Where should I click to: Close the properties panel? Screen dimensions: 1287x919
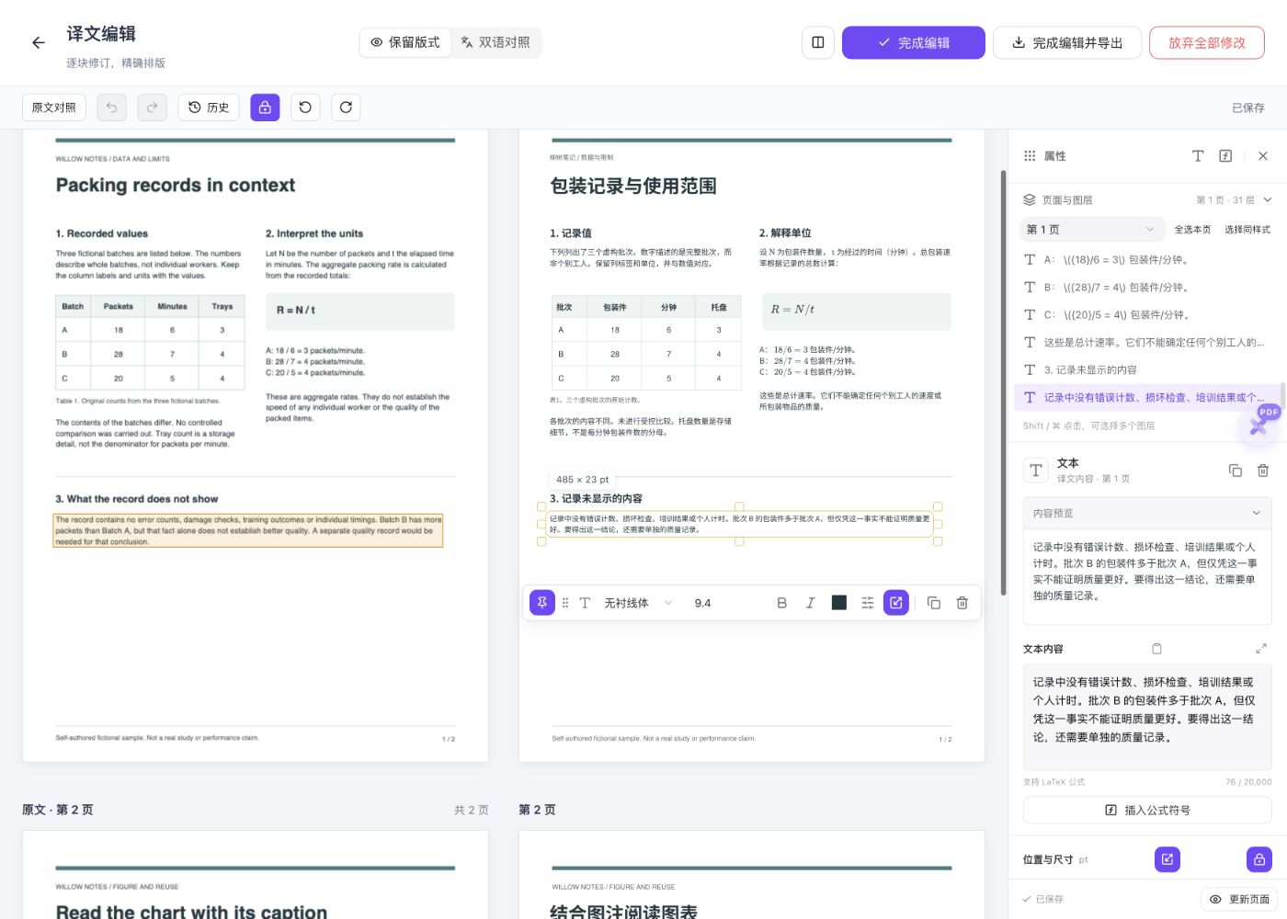pyautogui.click(x=1263, y=156)
